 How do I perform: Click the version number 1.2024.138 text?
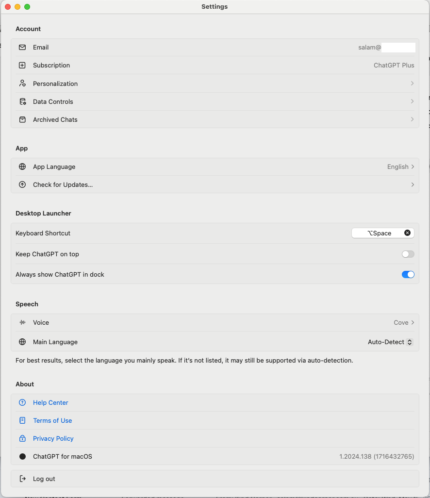(377, 456)
